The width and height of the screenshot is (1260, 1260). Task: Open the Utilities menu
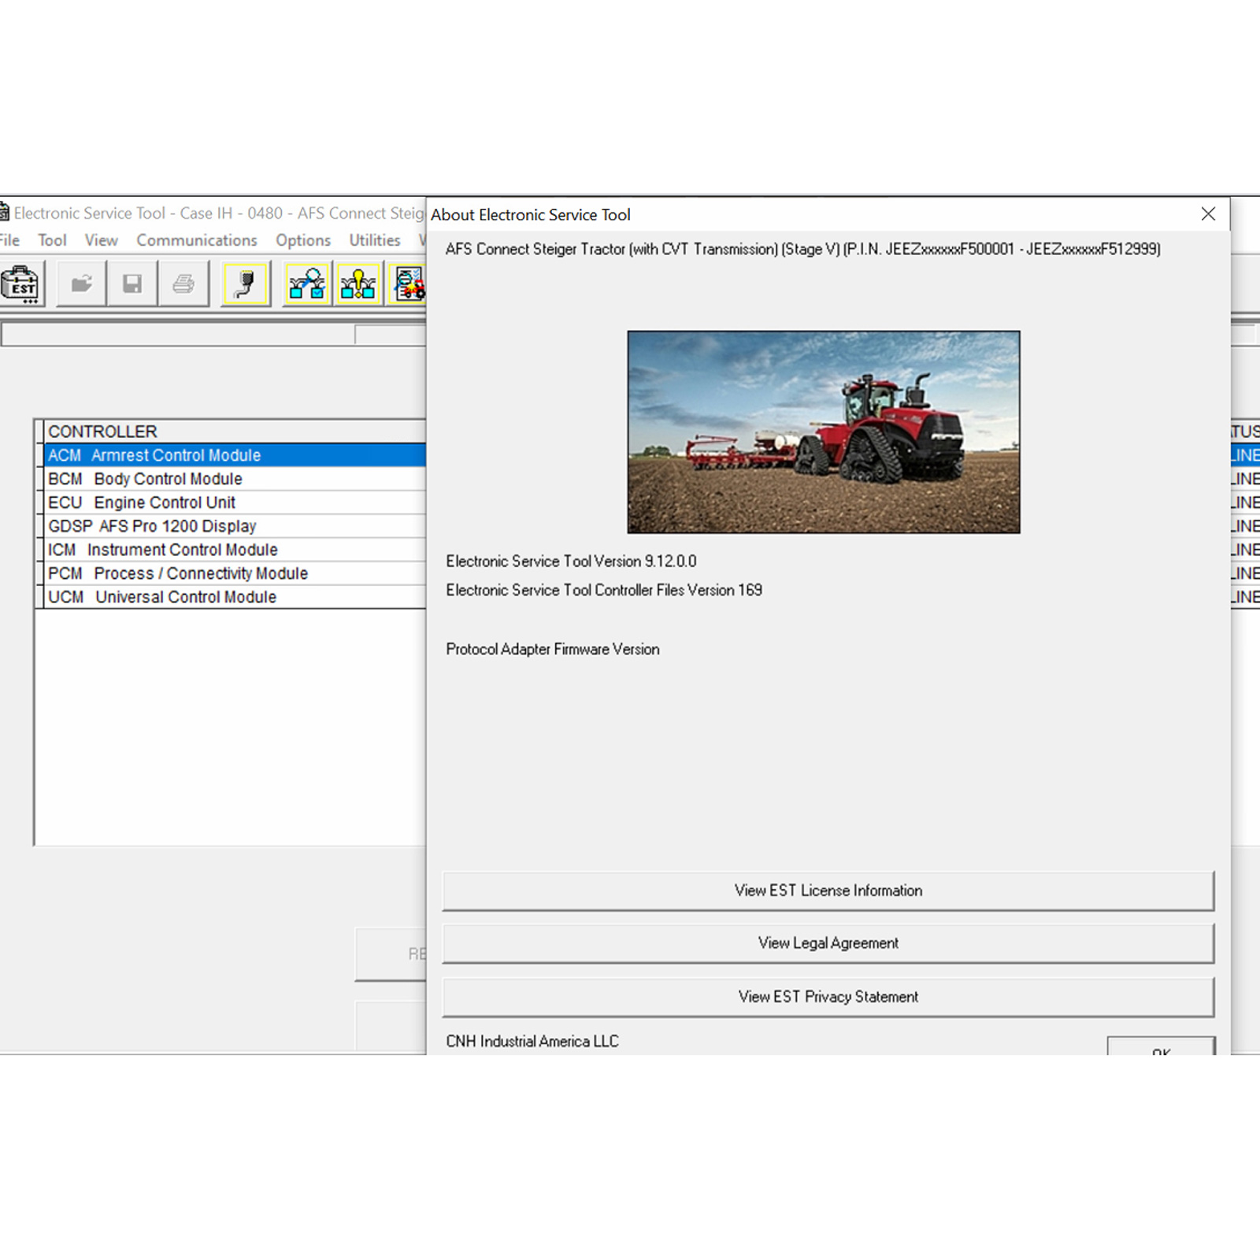375,240
